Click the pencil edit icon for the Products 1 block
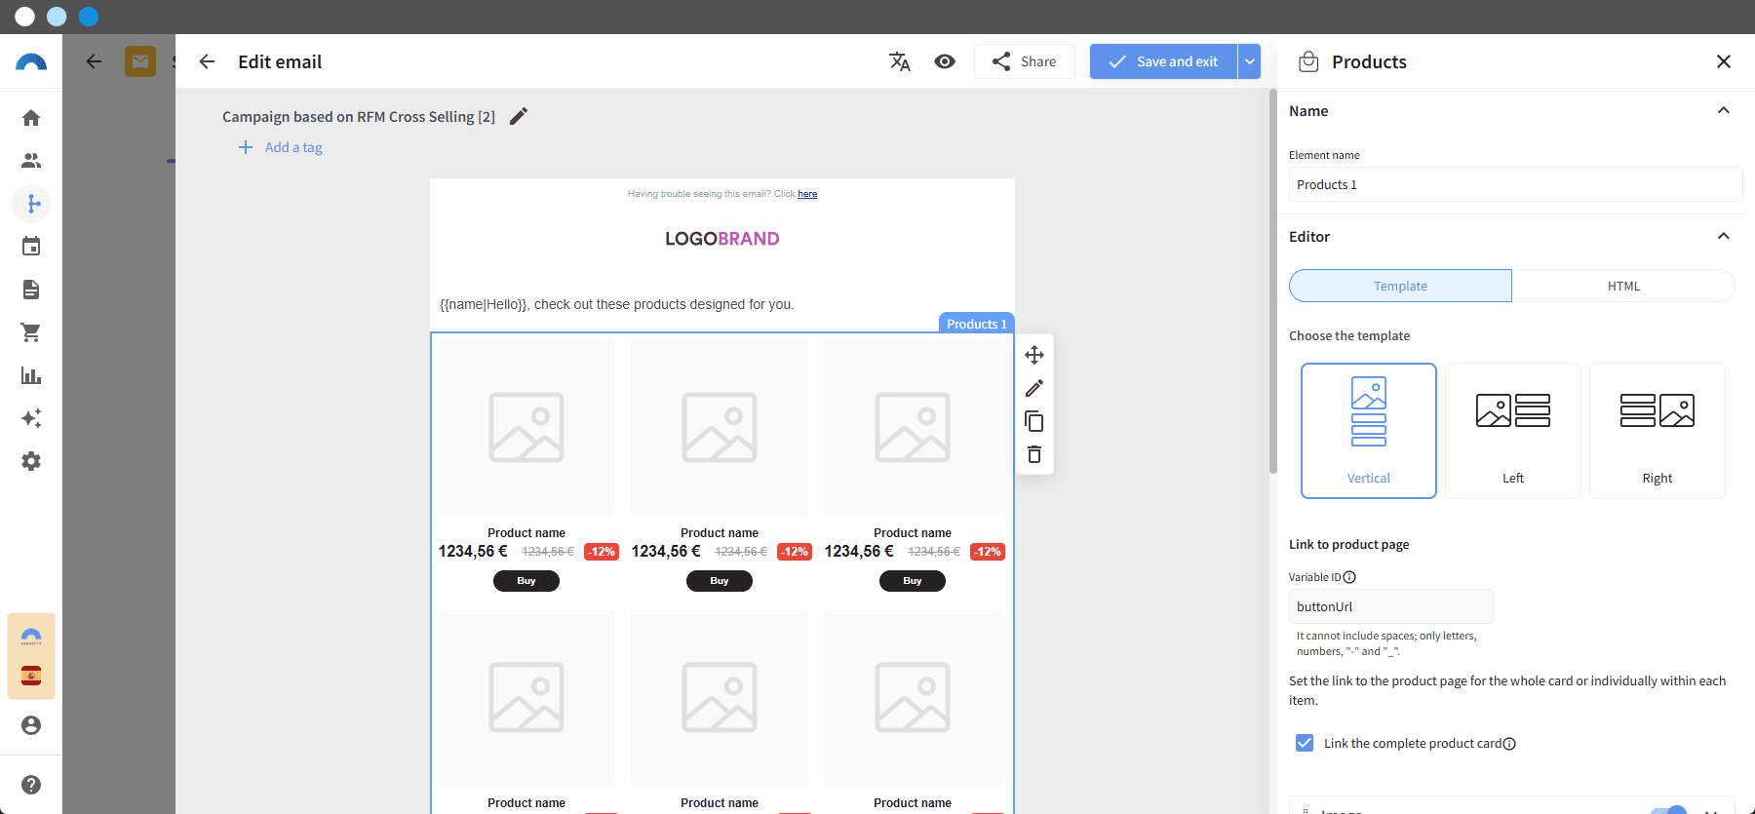Viewport: 1755px width, 814px height. (1034, 388)
